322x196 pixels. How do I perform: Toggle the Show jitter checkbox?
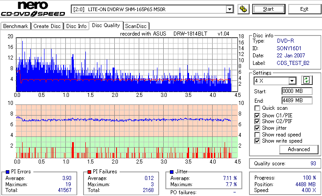257,128
